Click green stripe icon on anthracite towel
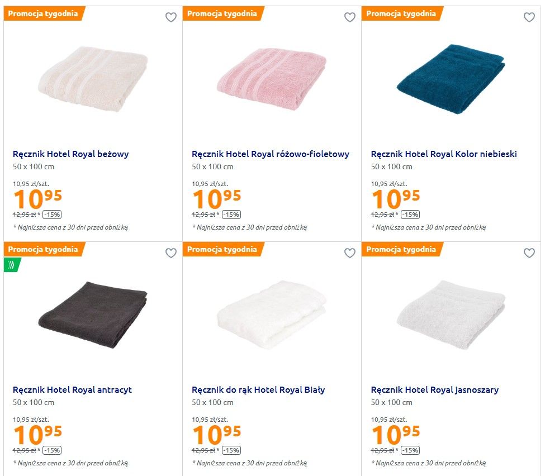The height and width of the screenshot is (476, 545). click(11, 264)
